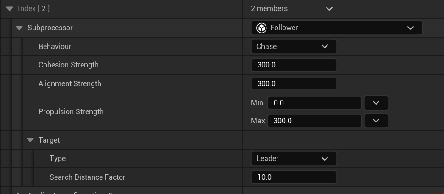Select the Propulsion Strength property label
Image resolution: width=444 pixels, height=194 pixels.
point(71,112)
